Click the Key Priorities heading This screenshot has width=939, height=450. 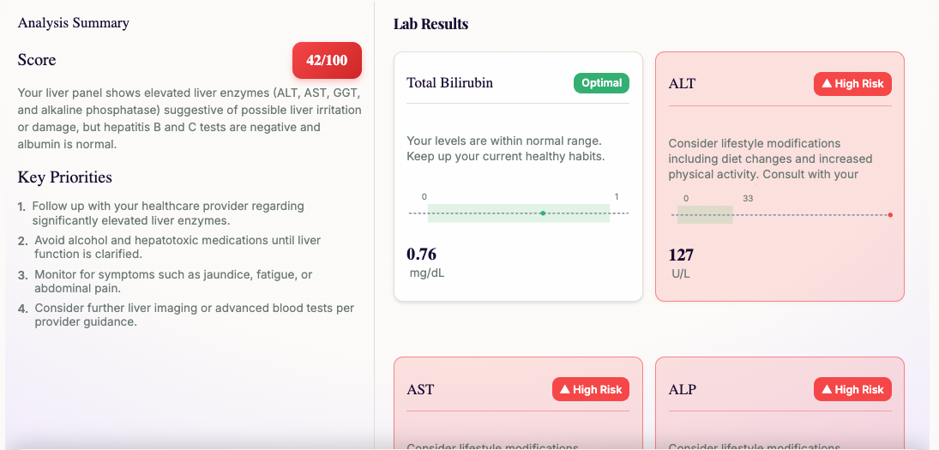pos(65,177)
